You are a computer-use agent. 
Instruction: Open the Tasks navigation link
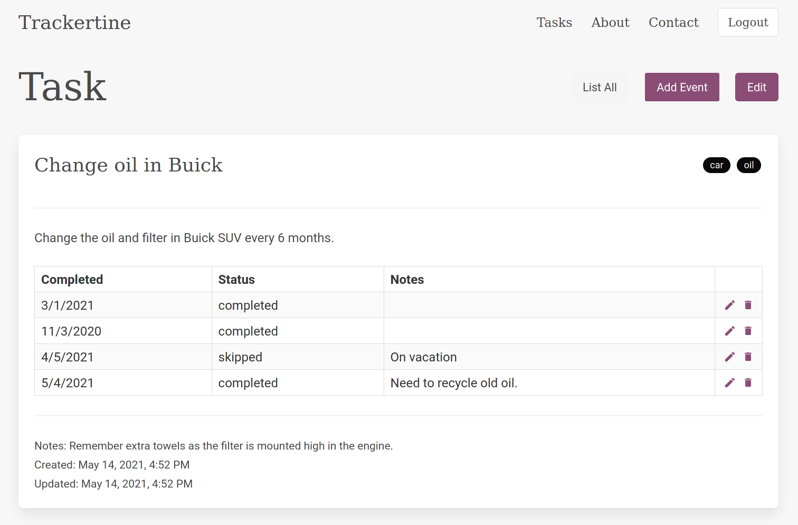(x=554, y=22)
